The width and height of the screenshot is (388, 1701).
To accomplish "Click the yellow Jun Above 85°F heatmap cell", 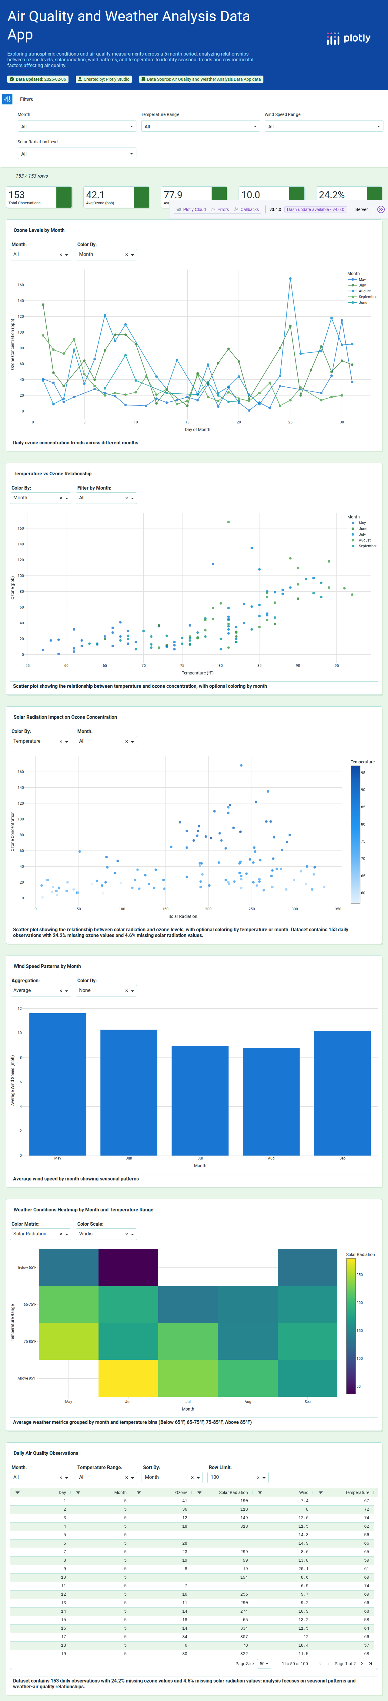I will (x=128, y=1378).
